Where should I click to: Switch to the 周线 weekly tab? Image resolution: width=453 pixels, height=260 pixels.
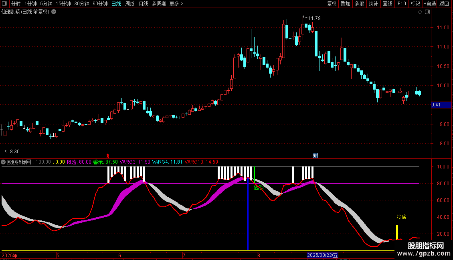(x=130, y=4)
